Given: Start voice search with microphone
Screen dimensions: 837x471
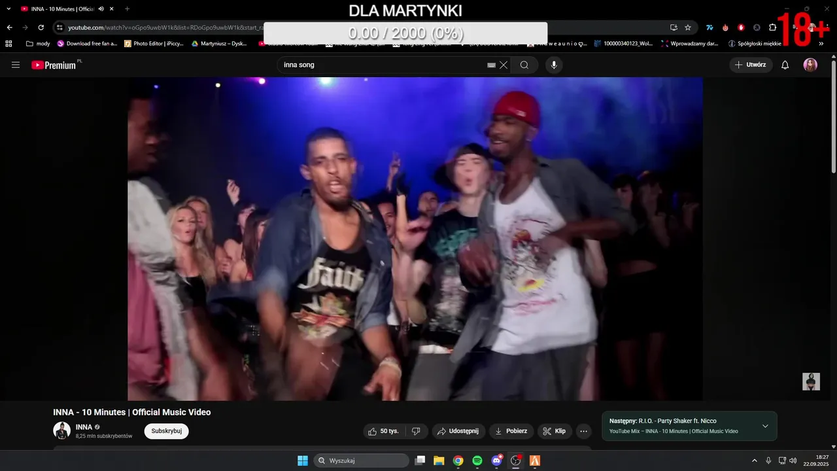Looking at the screenshot, I should 554,65.
